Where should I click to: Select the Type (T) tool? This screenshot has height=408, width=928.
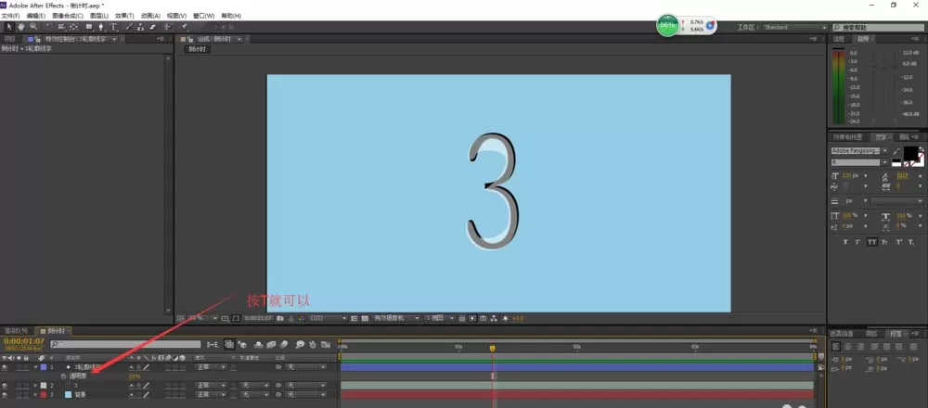tap(113, 27)
